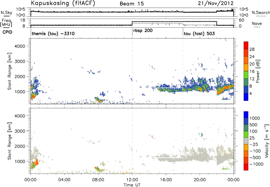
Task: Click the '28' value on Power color bar
Action: (x=252, y=49)
